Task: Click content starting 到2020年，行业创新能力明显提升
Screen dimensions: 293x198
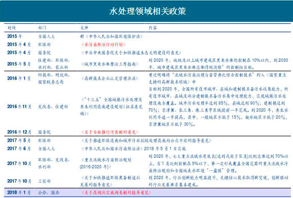Action: pos(218,181)
